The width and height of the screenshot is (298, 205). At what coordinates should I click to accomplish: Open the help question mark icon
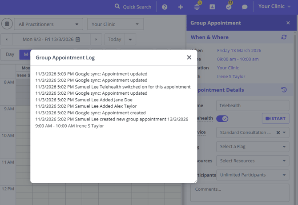[x=165, y=7]
